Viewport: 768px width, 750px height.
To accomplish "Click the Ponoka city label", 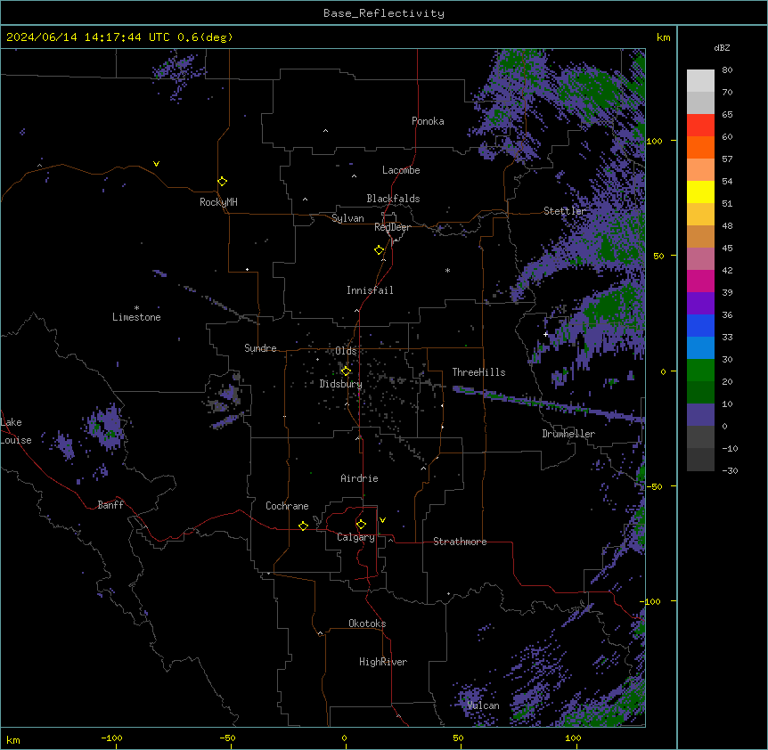I will point(428,121).
